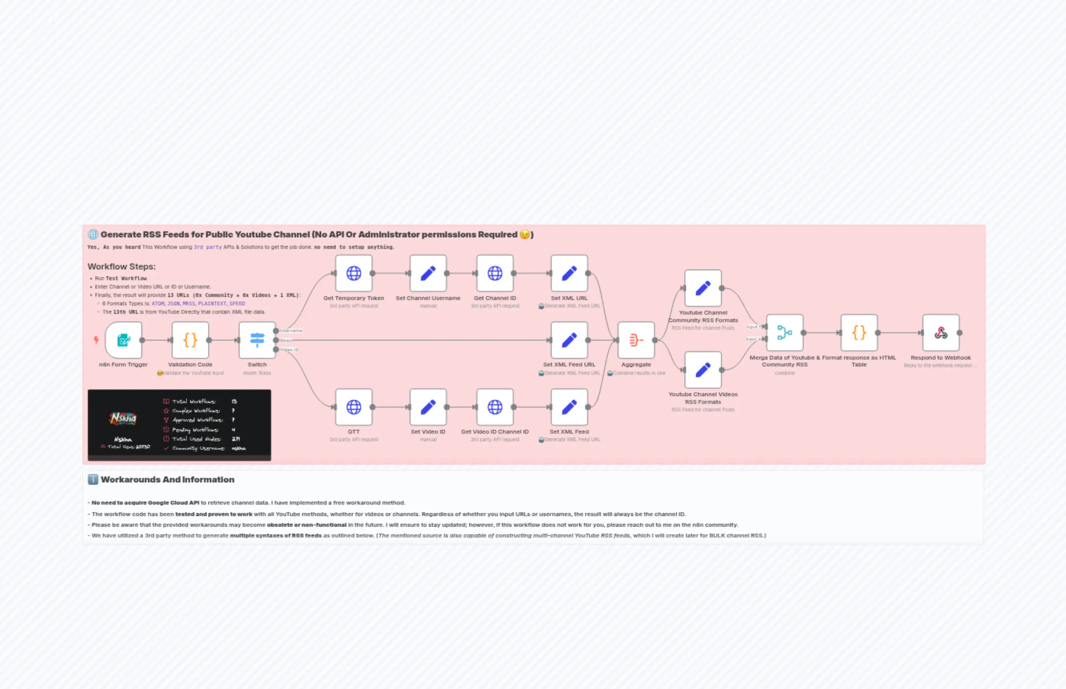Click the Youtube Channel Videos RSS Formats node
Image resolution: width=1066 pixels, height=689 pixels.
(702, 370)
